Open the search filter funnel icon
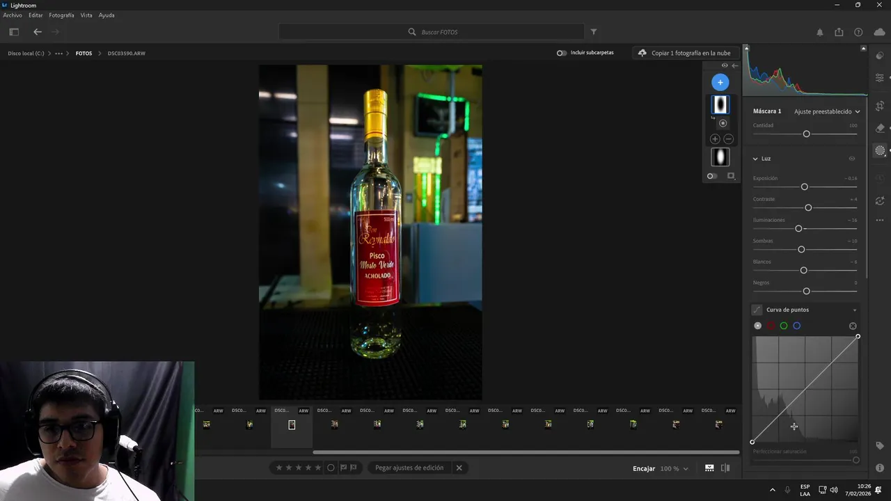Viewport: 891px width, 501px height. [x=594, y=32]
